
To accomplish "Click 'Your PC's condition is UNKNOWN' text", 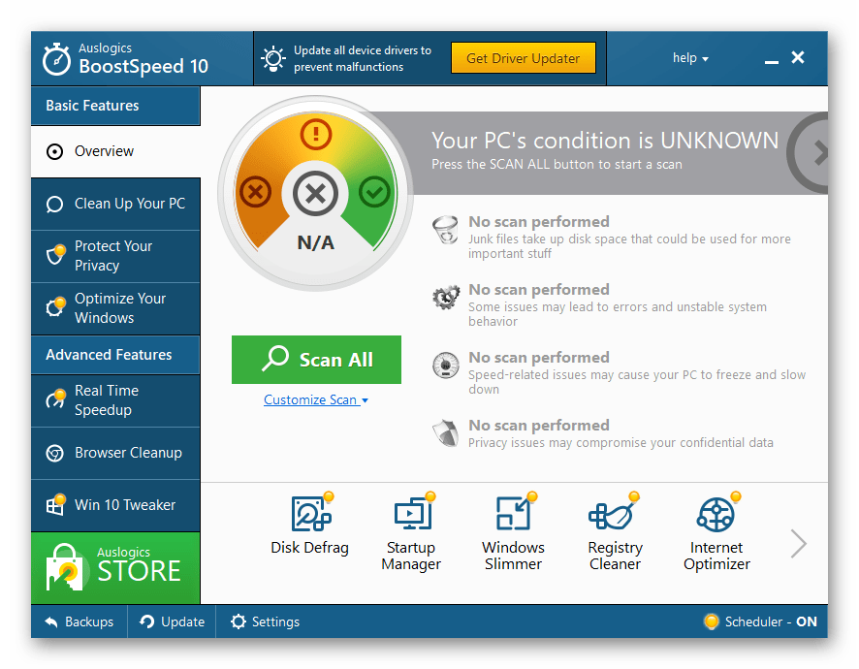I will click(605, 141).
